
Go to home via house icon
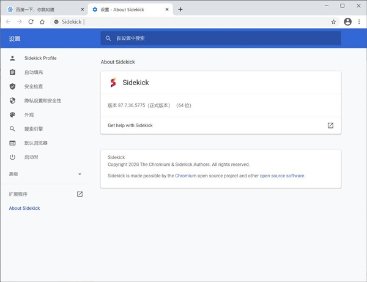coord(42,21)
